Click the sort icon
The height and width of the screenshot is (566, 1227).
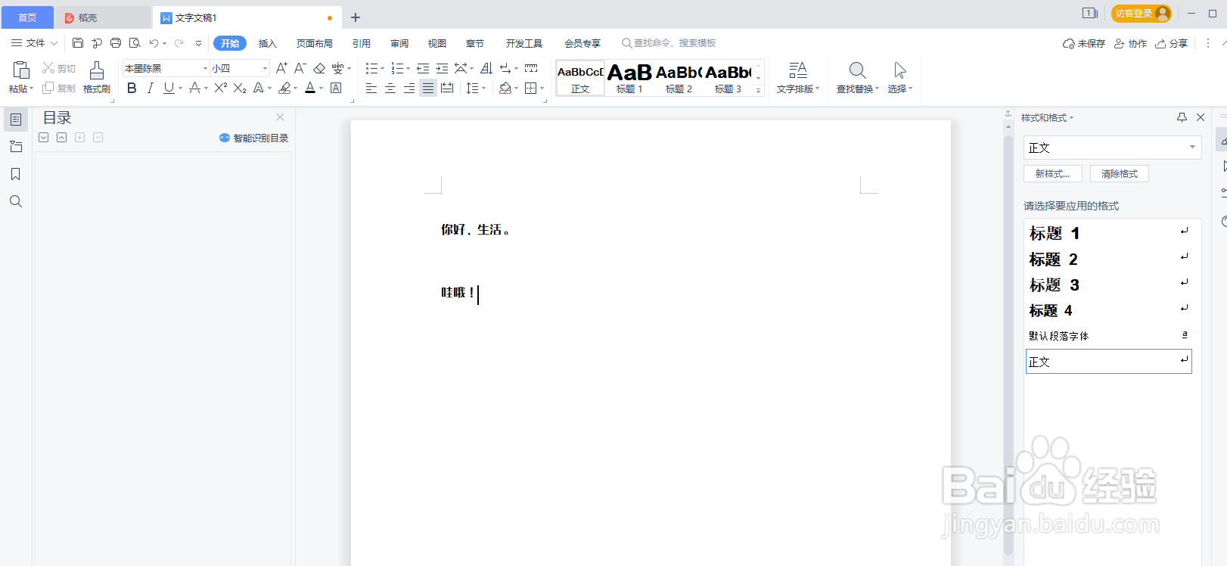point(486,68)
